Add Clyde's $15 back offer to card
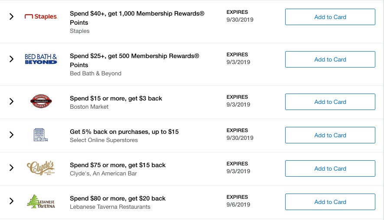This screenshot has height=220, width=384. pyautogui.click(x=330, y=168)
